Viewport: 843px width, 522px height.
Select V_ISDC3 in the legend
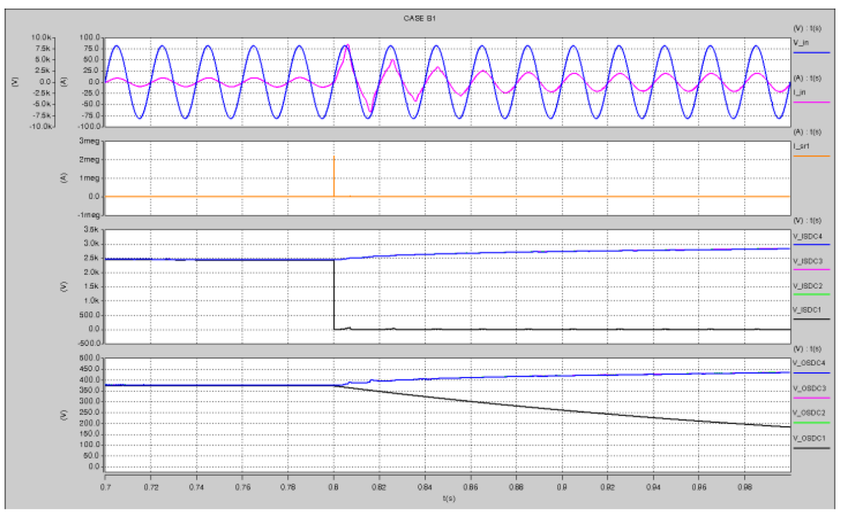806,261
